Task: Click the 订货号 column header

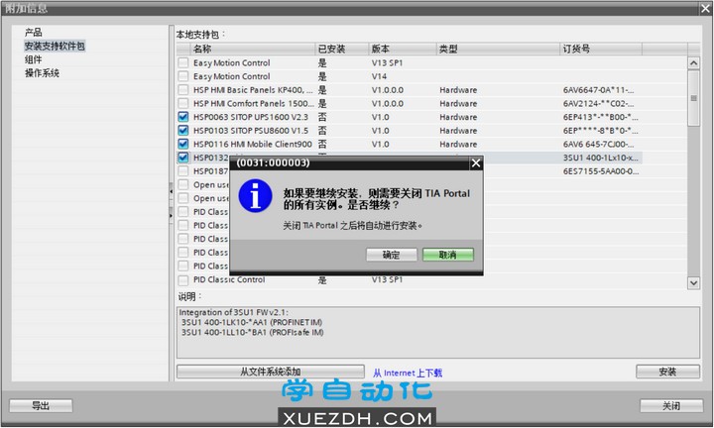Action: click(601, 49)
